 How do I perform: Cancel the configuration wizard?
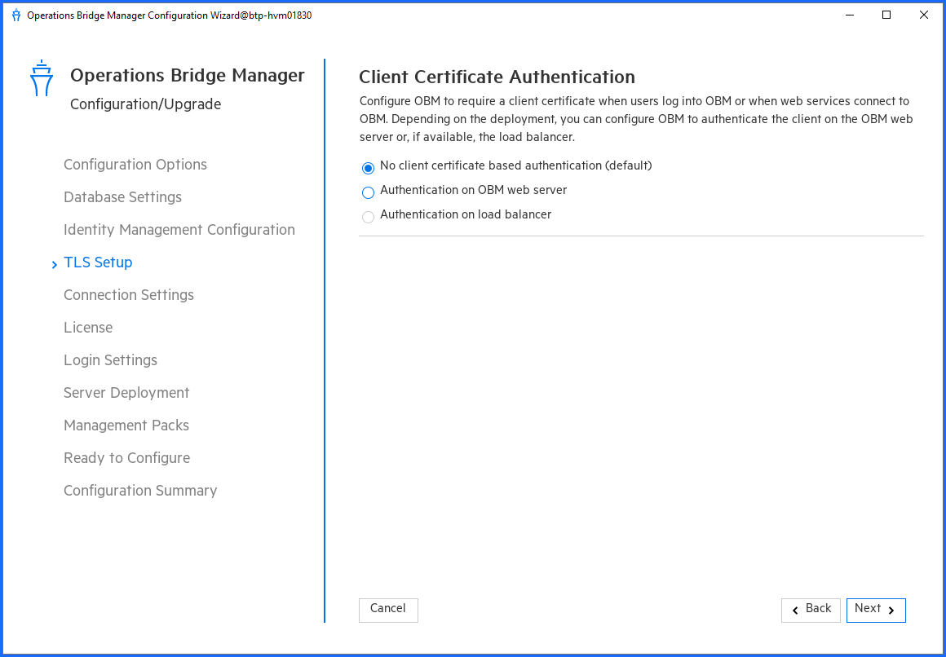click(388, 610)
